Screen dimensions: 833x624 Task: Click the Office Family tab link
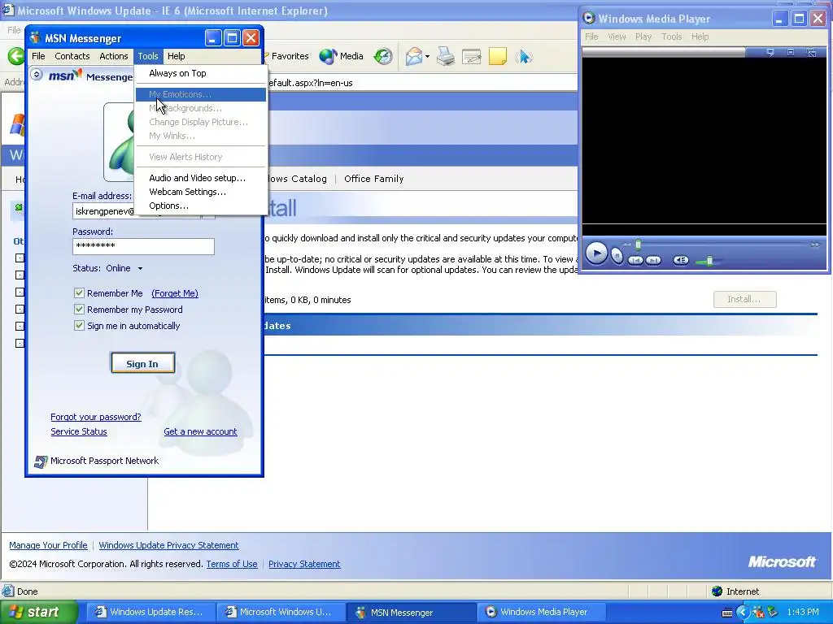click(374, 179)
